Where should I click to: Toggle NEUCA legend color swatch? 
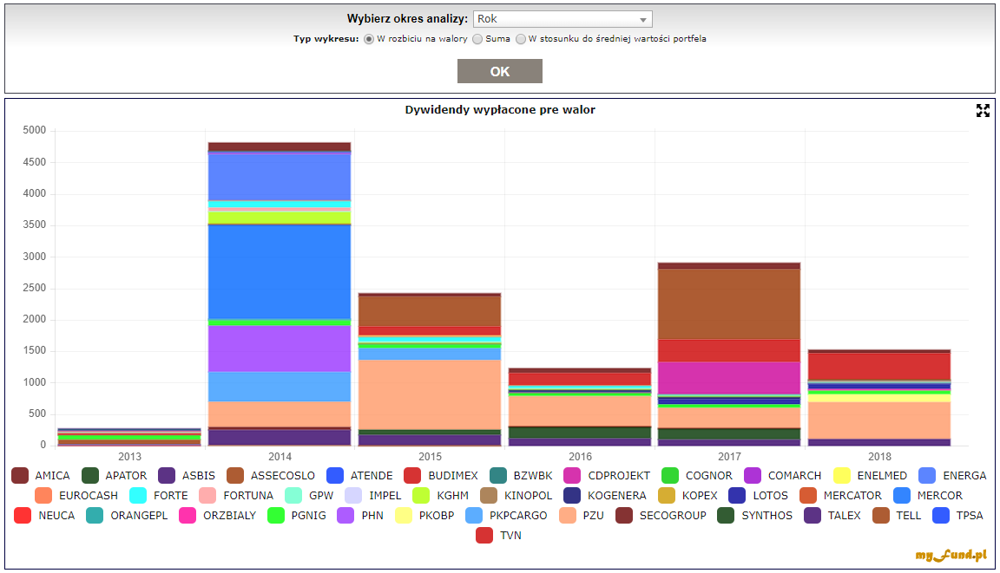pos(23,515)
